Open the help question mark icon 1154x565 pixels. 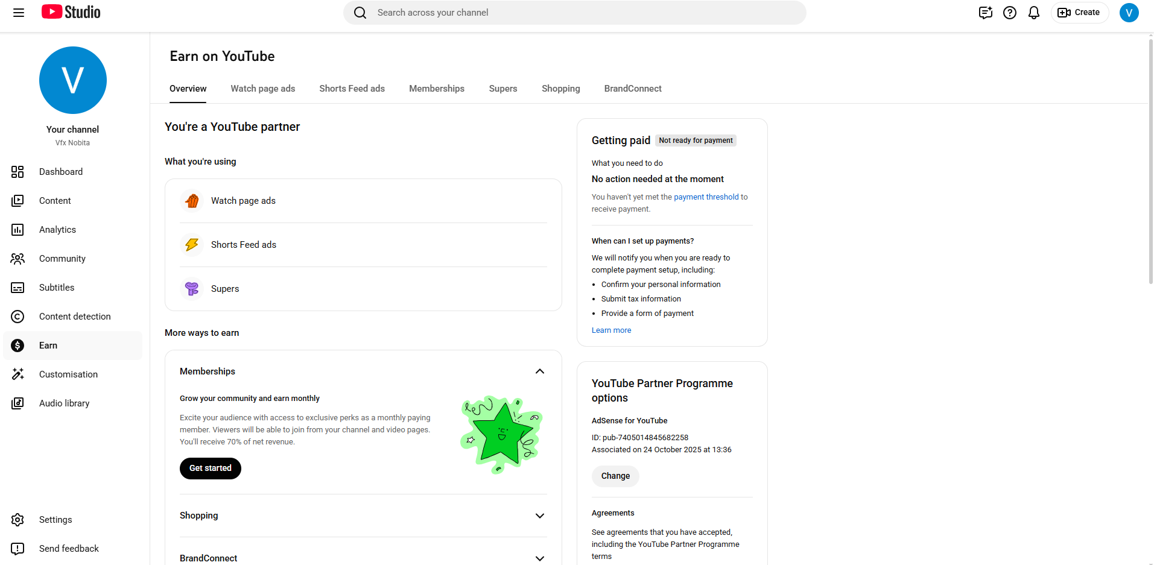(1009, 13)
